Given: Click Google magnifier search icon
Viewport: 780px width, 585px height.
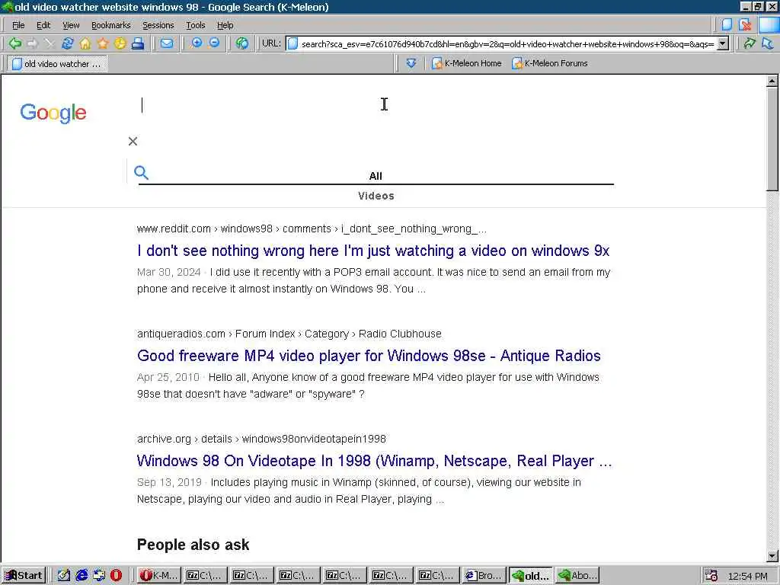Looking at the screenshot, I should pyautogui.click(x=141, y=173).
